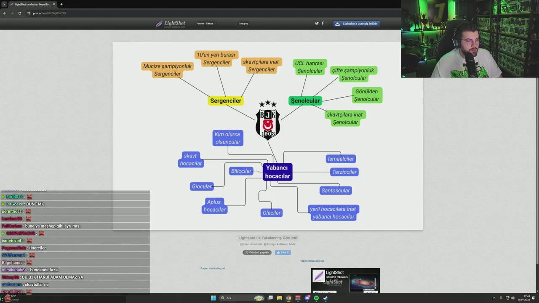Image resolution: width=539 pixels, height=303 pixels.
Task: Close the LightShot browser tab
Action: click(x=54, y=4)
